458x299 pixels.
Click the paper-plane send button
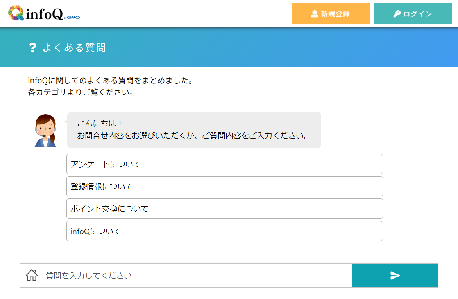(x=395, y=275)
